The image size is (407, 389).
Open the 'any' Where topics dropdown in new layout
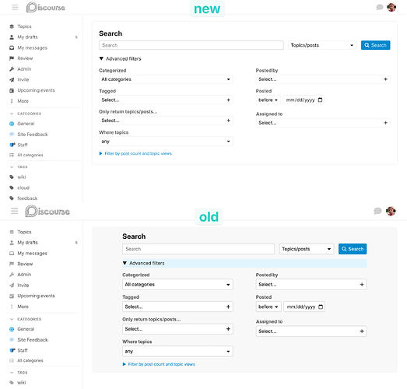(x=166, y=141)
